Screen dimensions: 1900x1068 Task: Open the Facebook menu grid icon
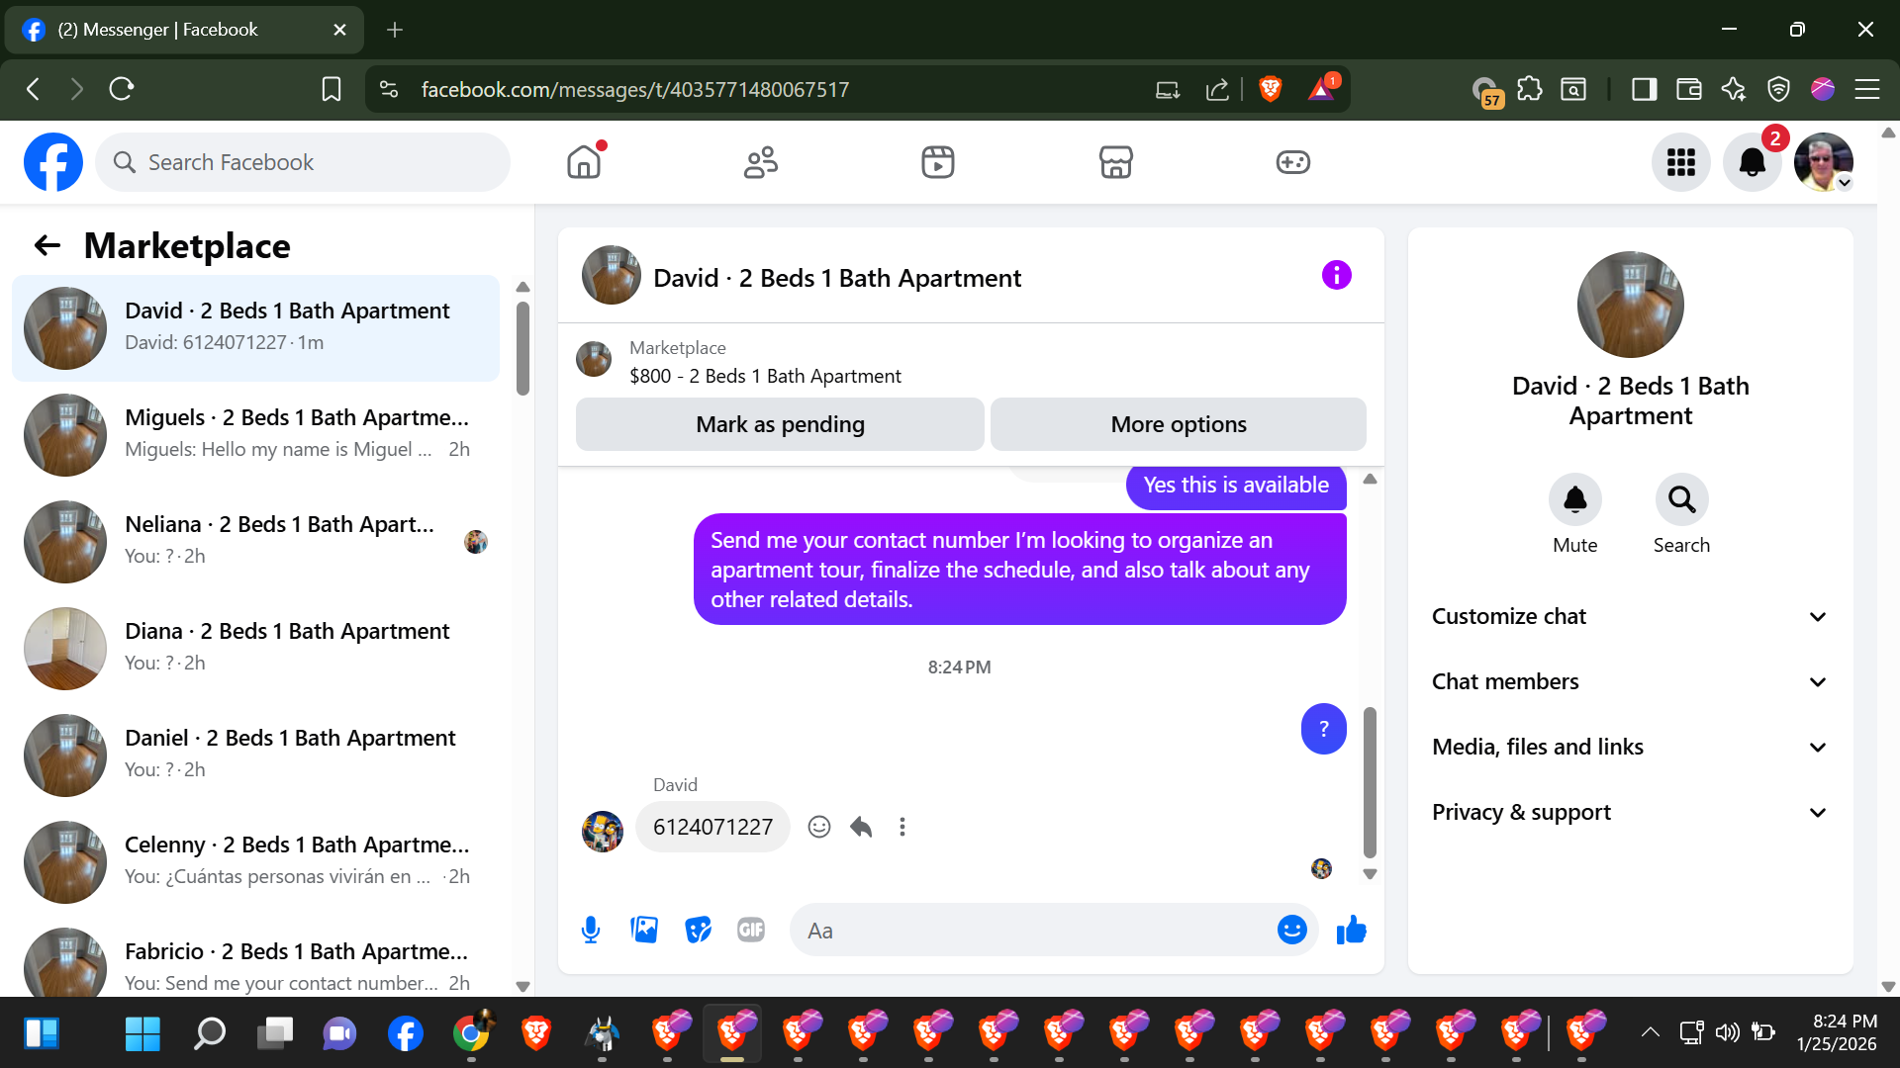click(x=1680, y=162)
